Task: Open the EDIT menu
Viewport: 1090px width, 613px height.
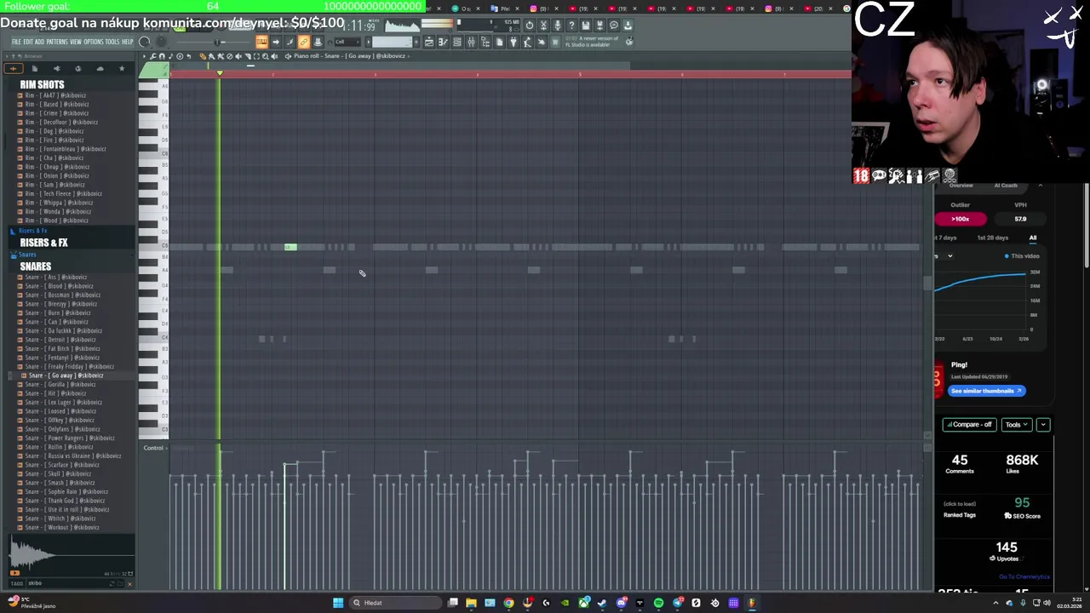Action: click(28, 42)
